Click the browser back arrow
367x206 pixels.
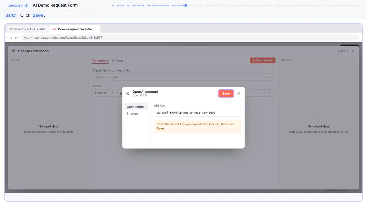coord(8,38)
